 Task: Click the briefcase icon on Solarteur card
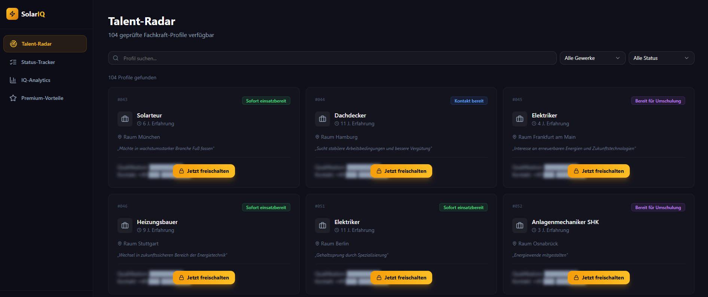tap(125, 119)
